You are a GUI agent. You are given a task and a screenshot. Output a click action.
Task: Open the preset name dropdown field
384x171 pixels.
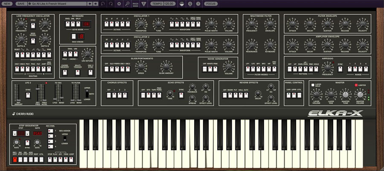(x=57, y=4)
